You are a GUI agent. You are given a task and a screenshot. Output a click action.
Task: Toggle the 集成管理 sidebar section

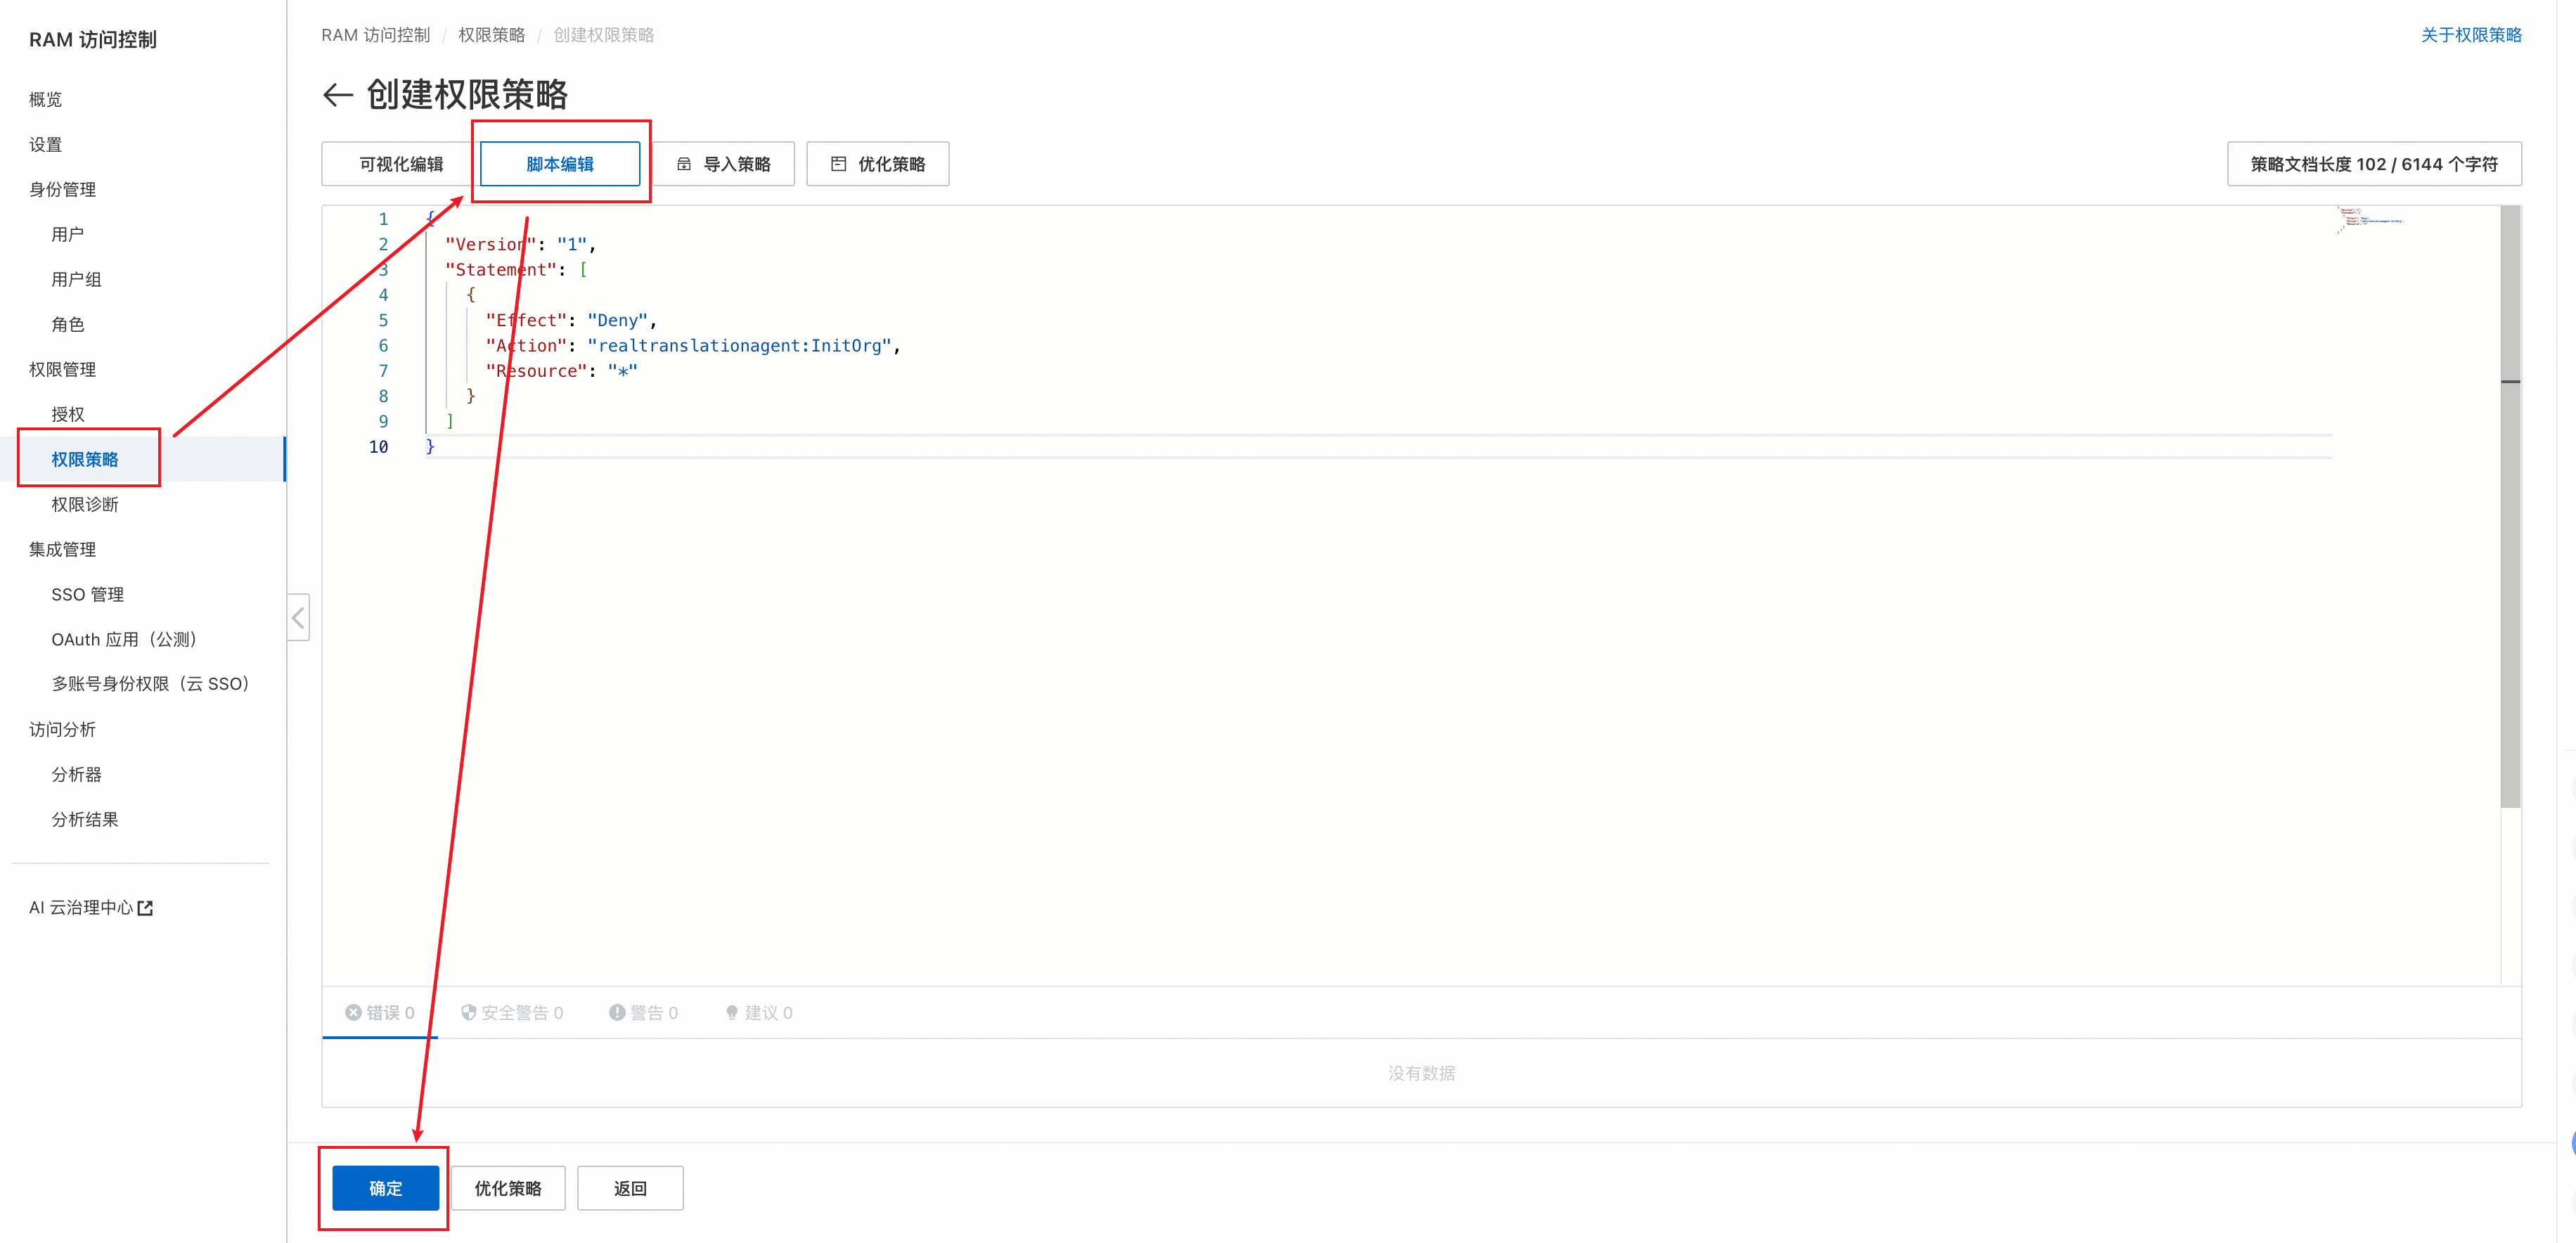pos(62,549)
